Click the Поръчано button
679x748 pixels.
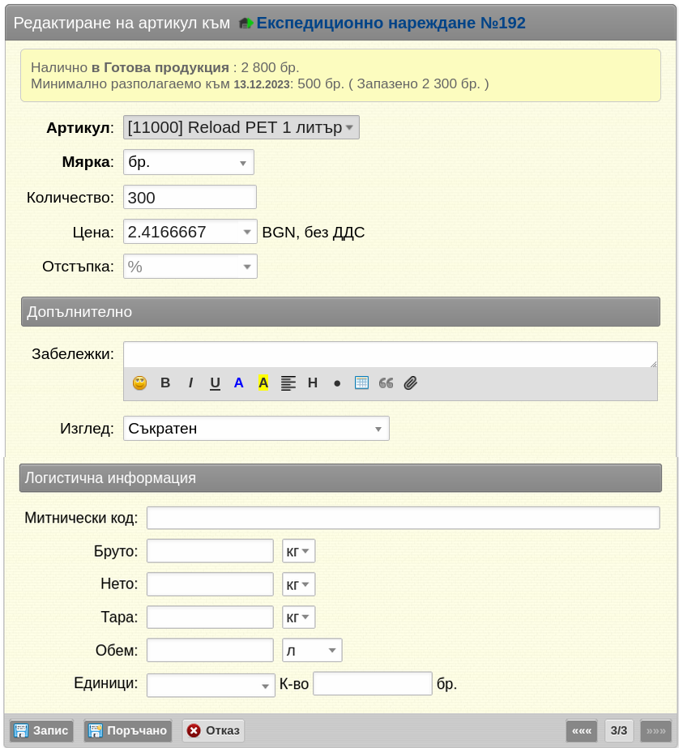click(128, 730)
